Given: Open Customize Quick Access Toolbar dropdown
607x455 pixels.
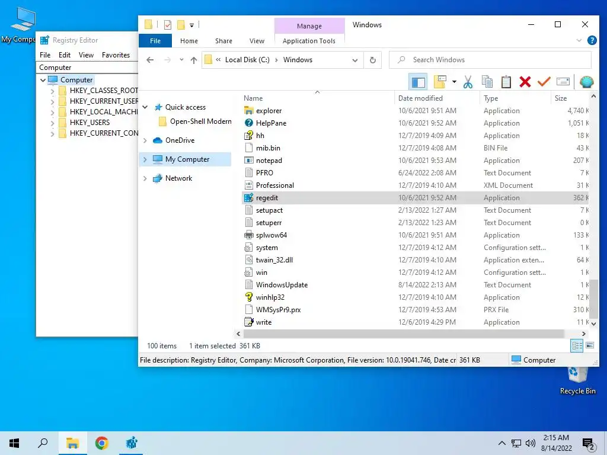Looking at the screenshot, I should 191,25.
